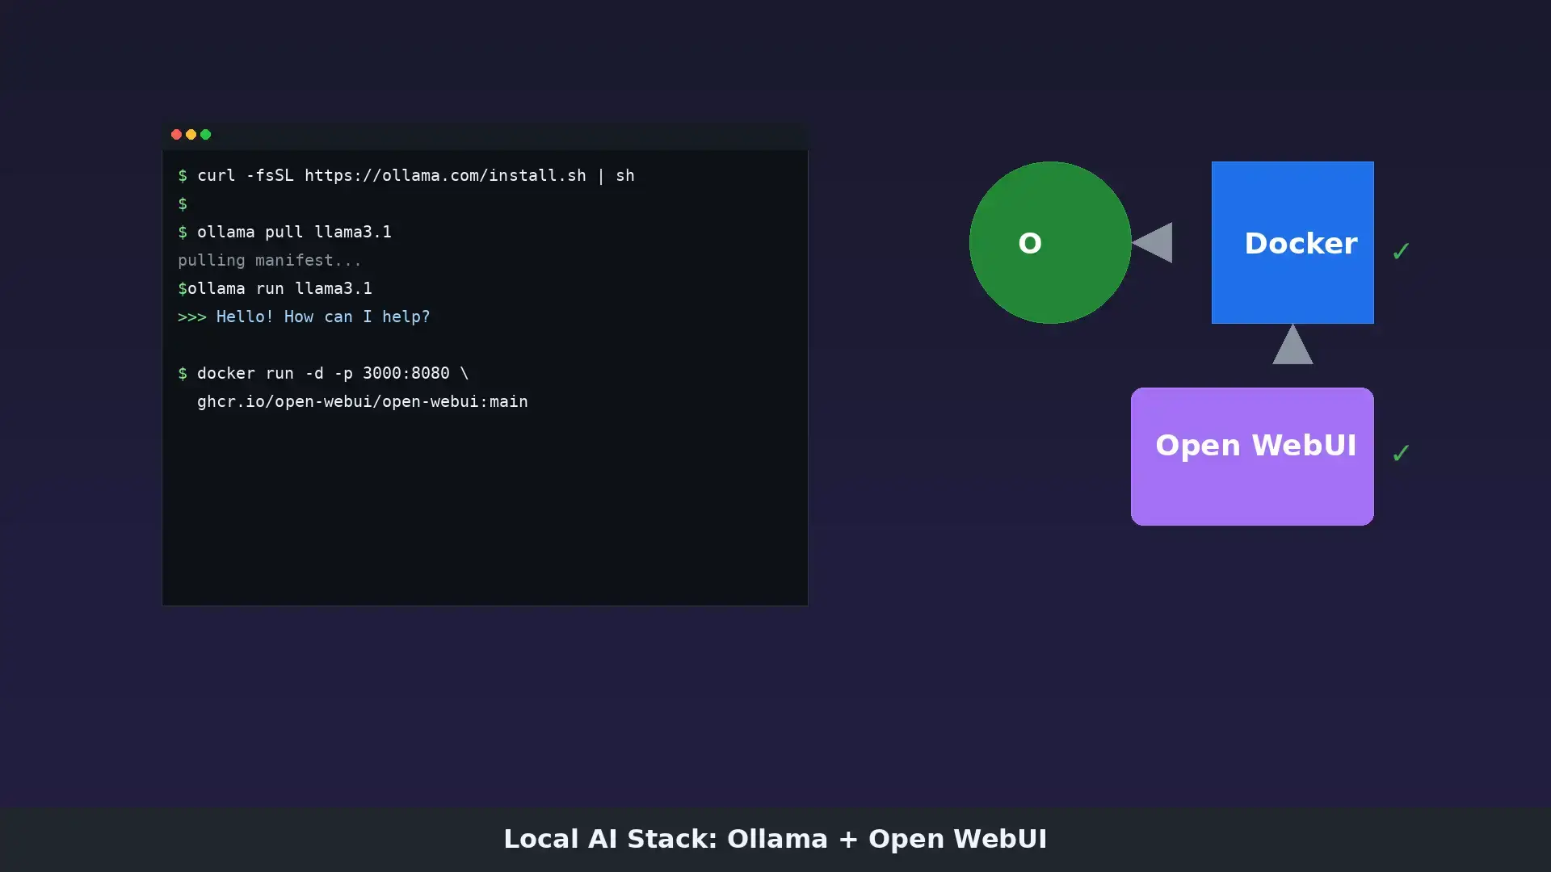The image size is (1551, 872).
Task: Click the 'docker run -d -p 3000:8080' line
Action: (323, 373)
